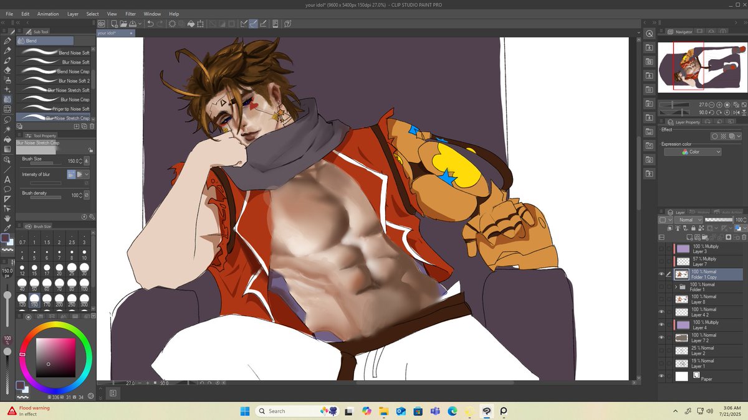The image size is (748, 420).
Task: Open the File menu
Action: (9, 14)
